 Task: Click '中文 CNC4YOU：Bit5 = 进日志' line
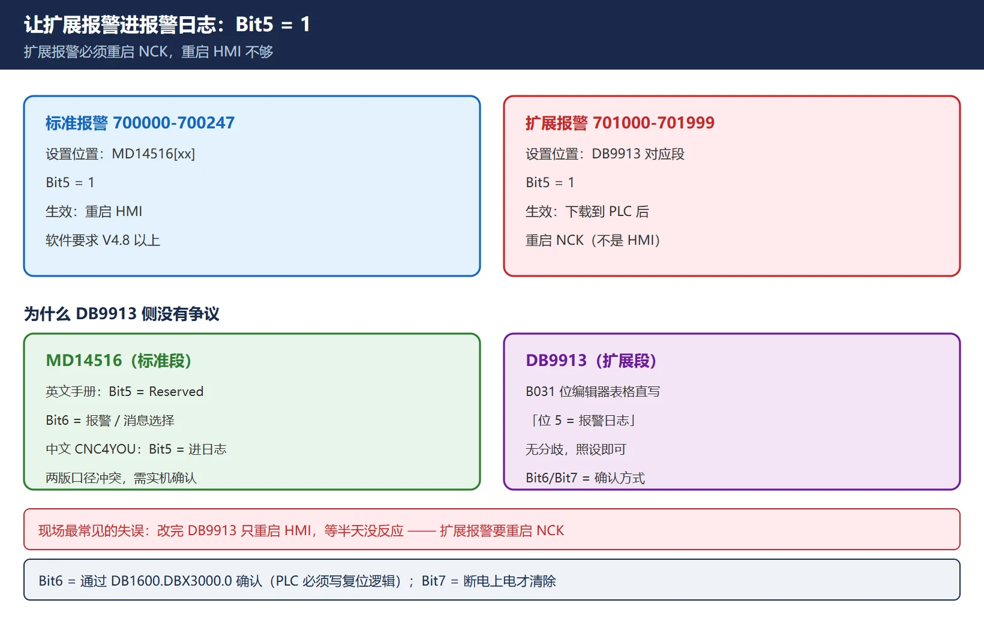click(x=136, y=449)
